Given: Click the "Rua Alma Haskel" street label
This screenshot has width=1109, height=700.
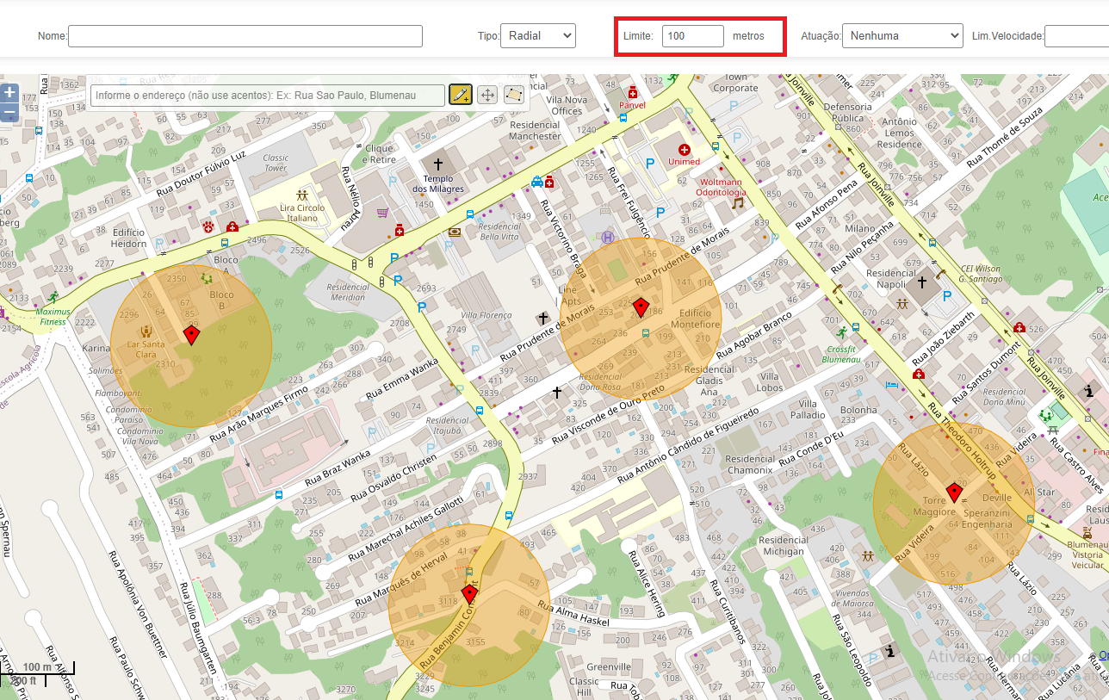Looking at the screenshot, I should 573,615.
